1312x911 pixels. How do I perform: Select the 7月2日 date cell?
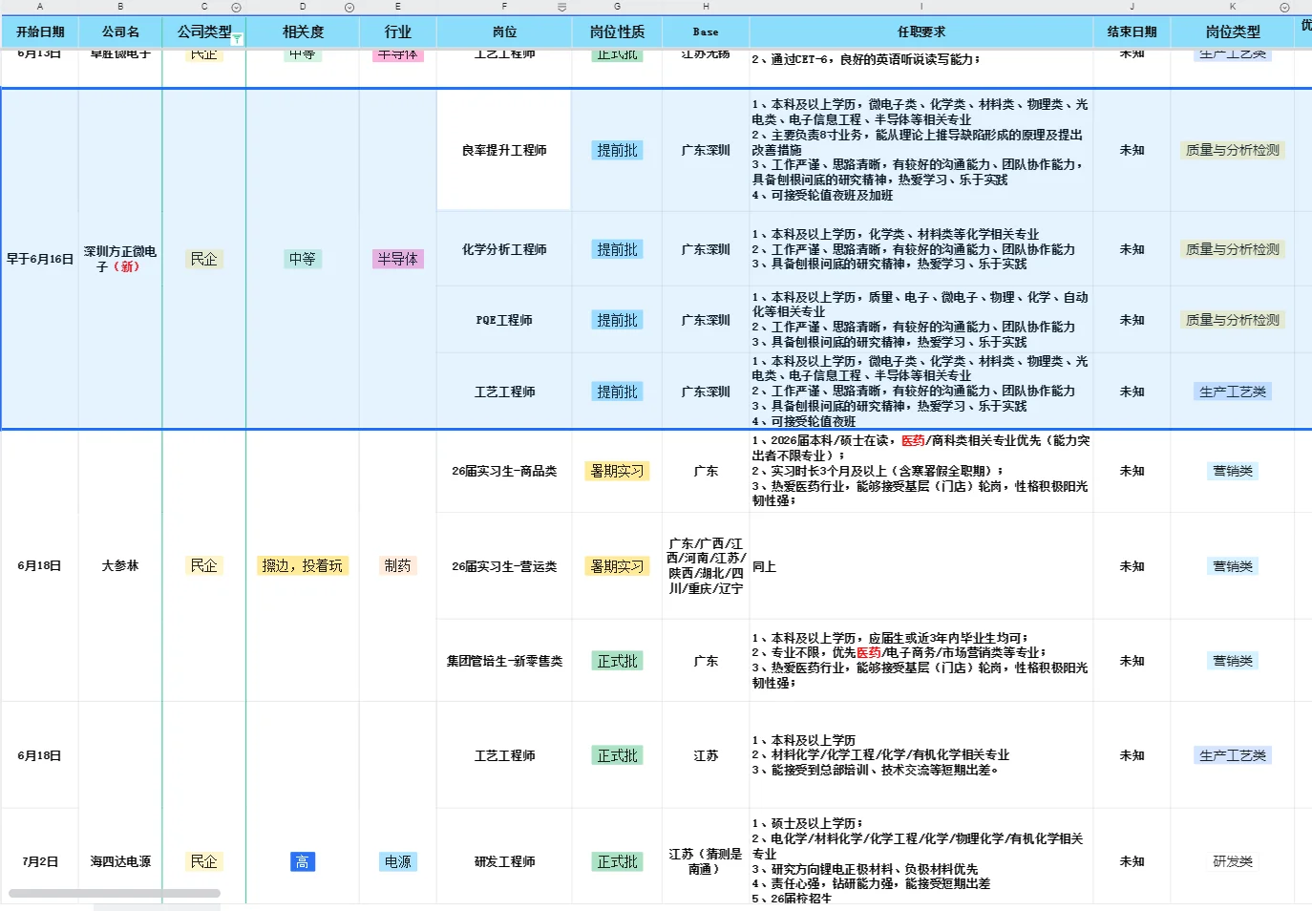(40, 861)
